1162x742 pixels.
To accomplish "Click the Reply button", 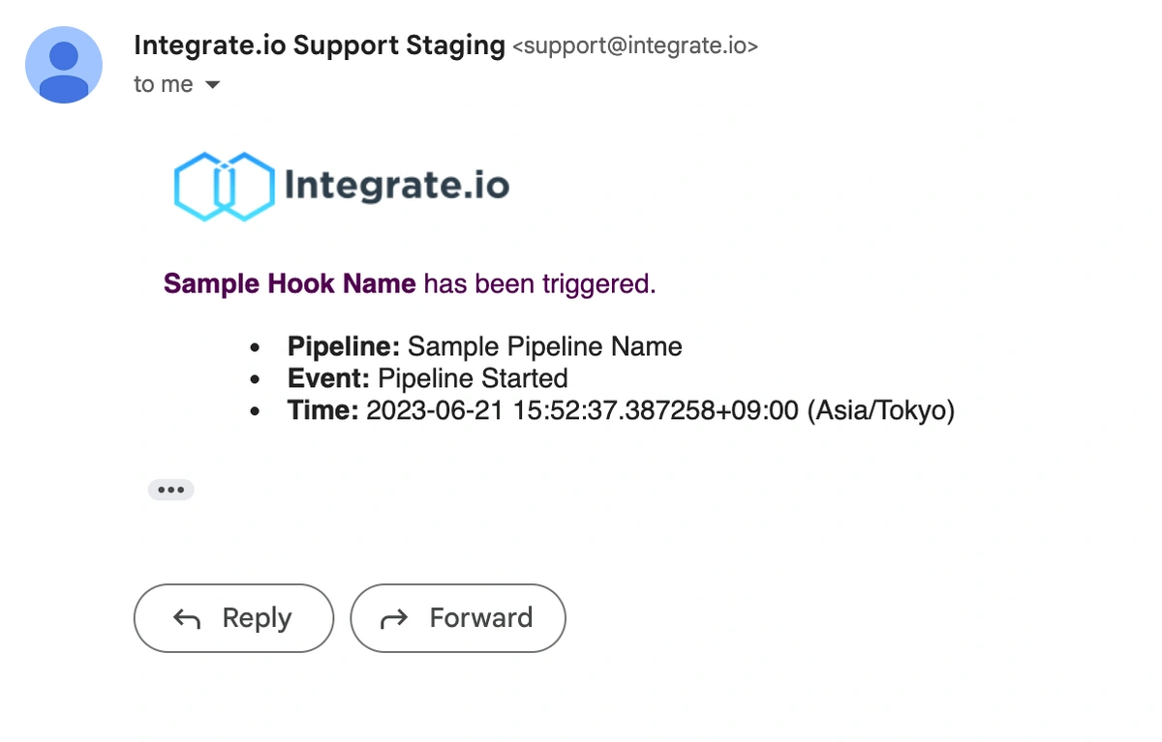I will coord(233,618).
